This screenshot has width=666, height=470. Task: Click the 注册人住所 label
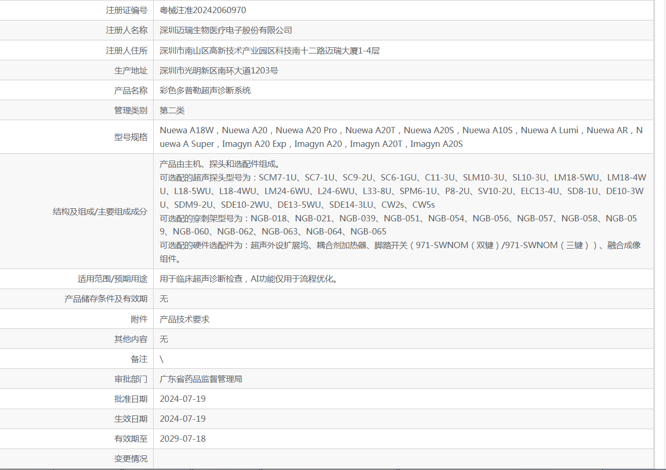[126, 51]
